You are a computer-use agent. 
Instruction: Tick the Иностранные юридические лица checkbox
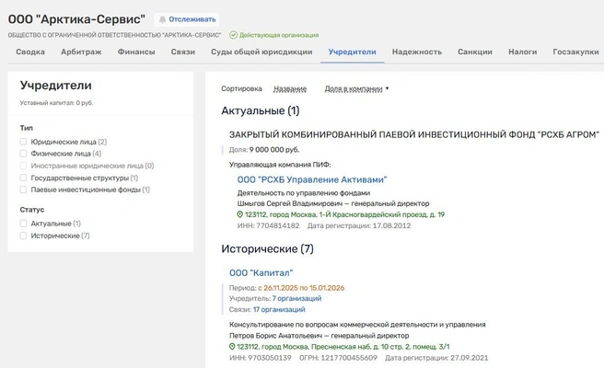tap(23, 166)
